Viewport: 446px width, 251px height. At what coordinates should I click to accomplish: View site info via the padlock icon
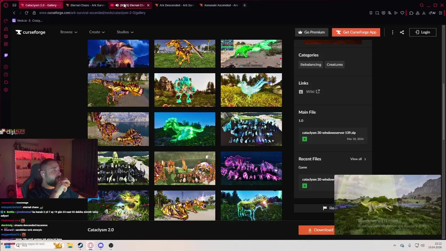click(x=34, y=13)
